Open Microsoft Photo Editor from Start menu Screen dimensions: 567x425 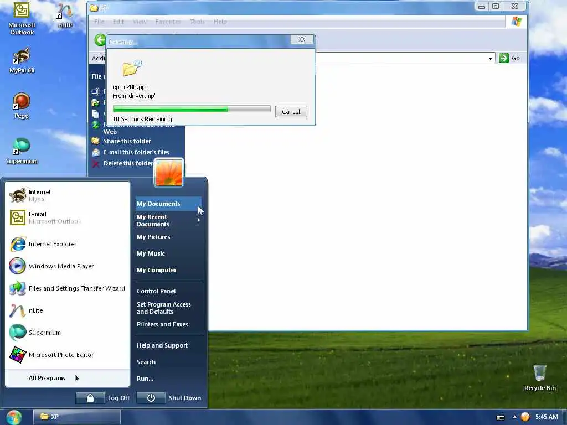[x=67, y=355]
